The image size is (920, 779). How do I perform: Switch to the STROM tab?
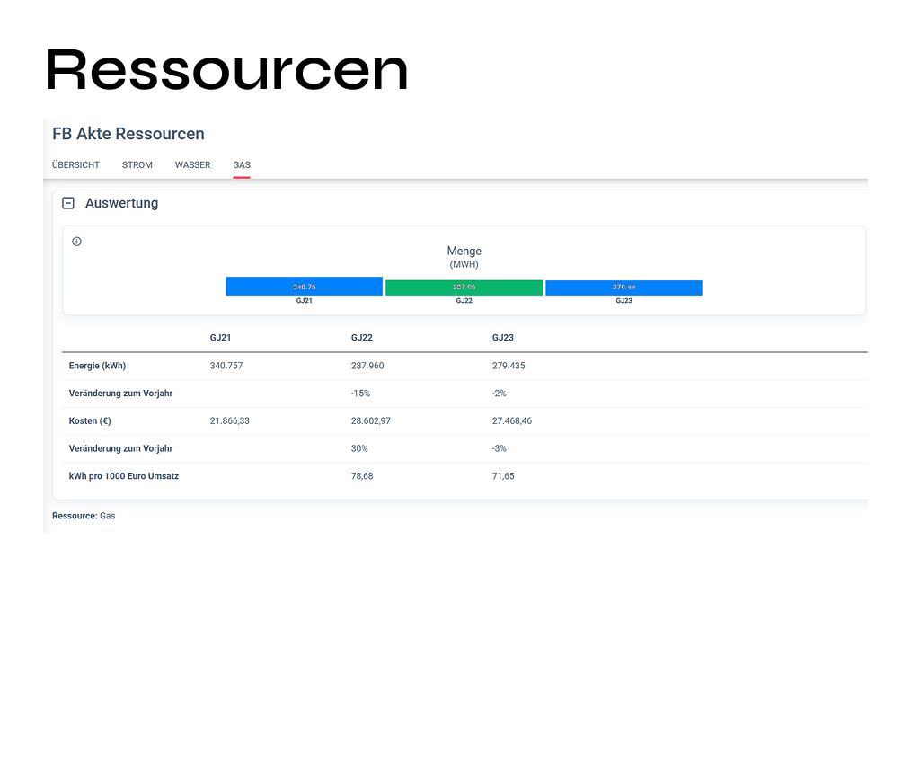137,164
